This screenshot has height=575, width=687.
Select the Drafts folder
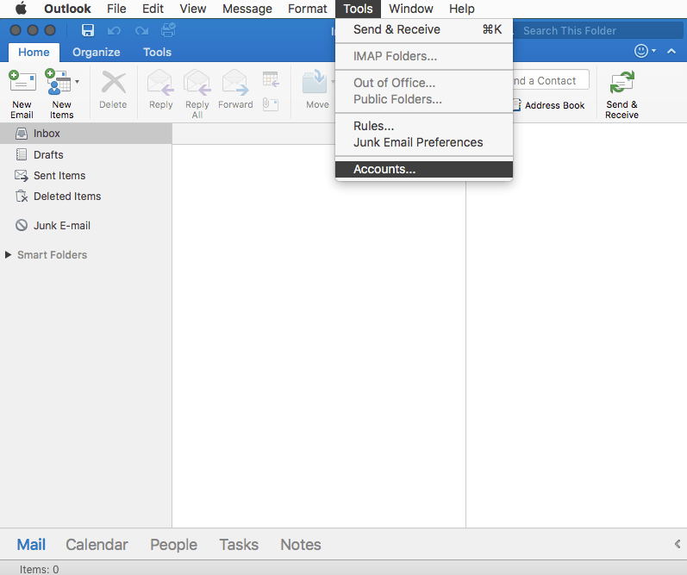[x=86, y=154]
